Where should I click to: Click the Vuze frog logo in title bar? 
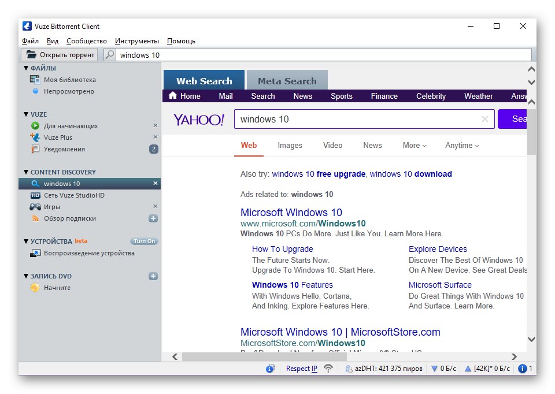(27, 26)
